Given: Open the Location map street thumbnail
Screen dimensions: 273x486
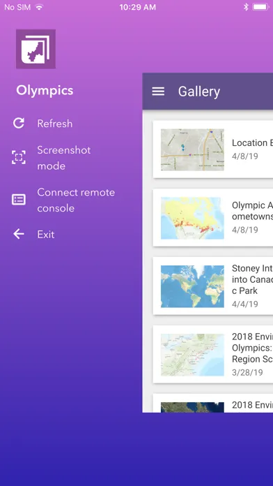Looking at the screenshot, I should (192, 149).
